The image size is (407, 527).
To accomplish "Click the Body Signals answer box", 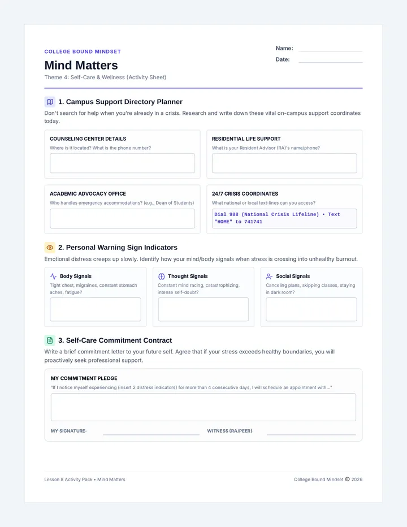I will 96,309.
